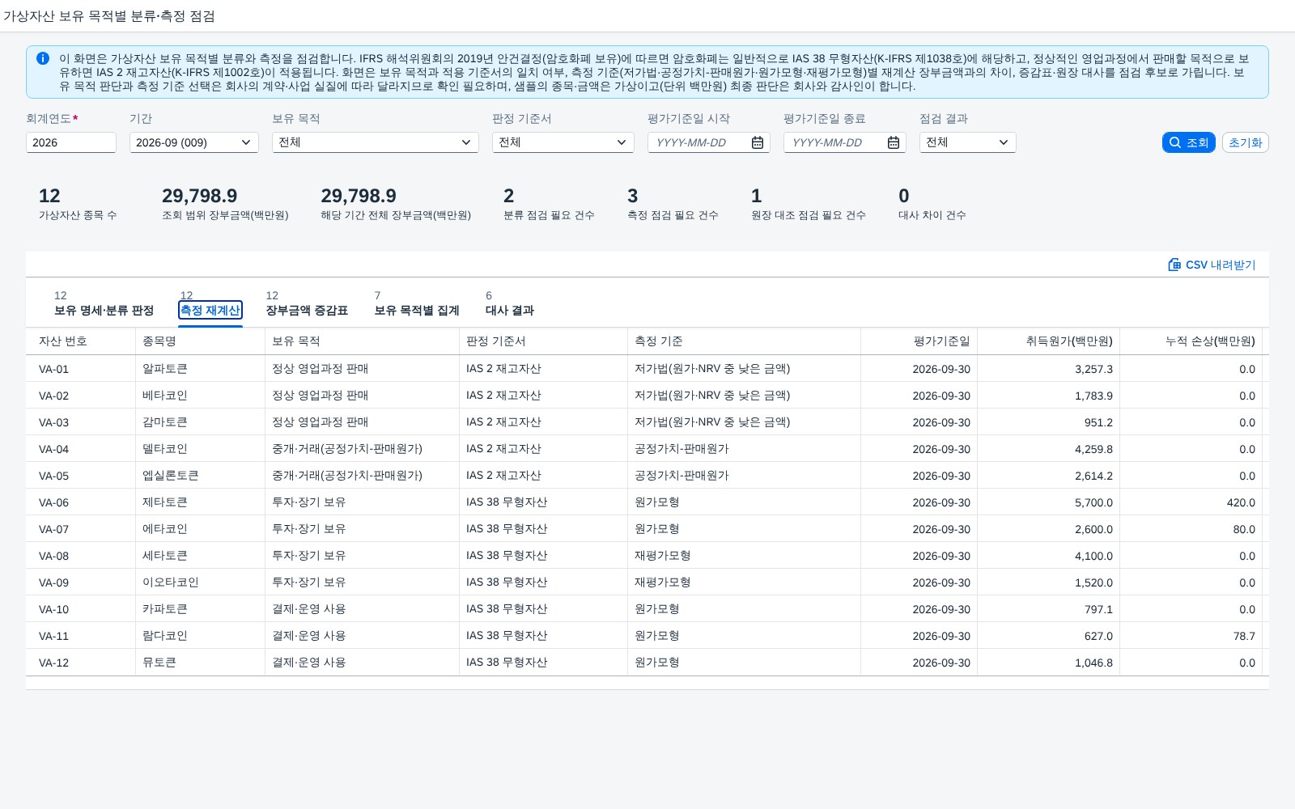
Task: Open the 판정 기준서 dropdown
Action: click(x=563, y=142)
